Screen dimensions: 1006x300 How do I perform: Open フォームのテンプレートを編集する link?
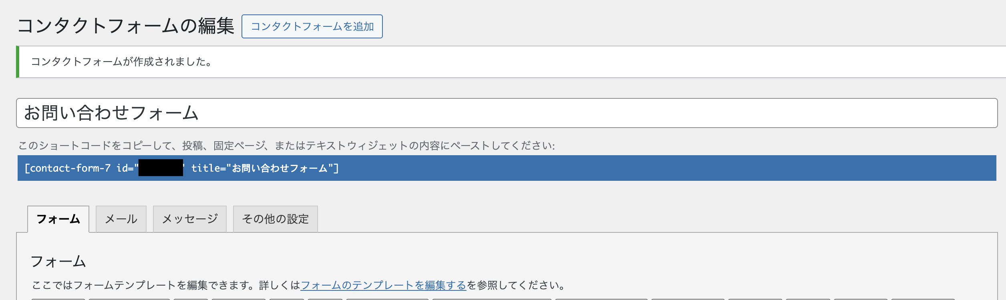(383, 285)
